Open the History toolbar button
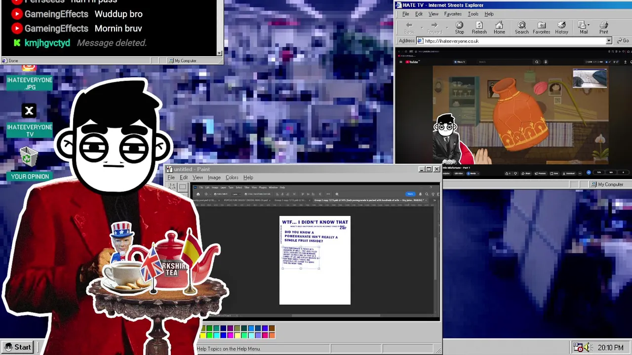The height and width of the screenshot is (355, 632). [561, 28]
